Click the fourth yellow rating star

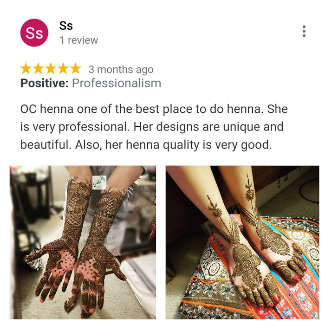[63, 69]
